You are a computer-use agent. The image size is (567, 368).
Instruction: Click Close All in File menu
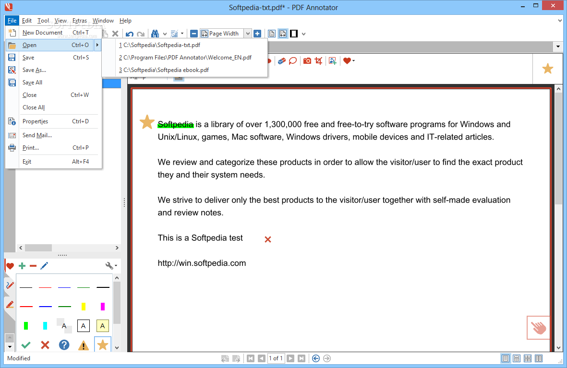pos(54,107)
